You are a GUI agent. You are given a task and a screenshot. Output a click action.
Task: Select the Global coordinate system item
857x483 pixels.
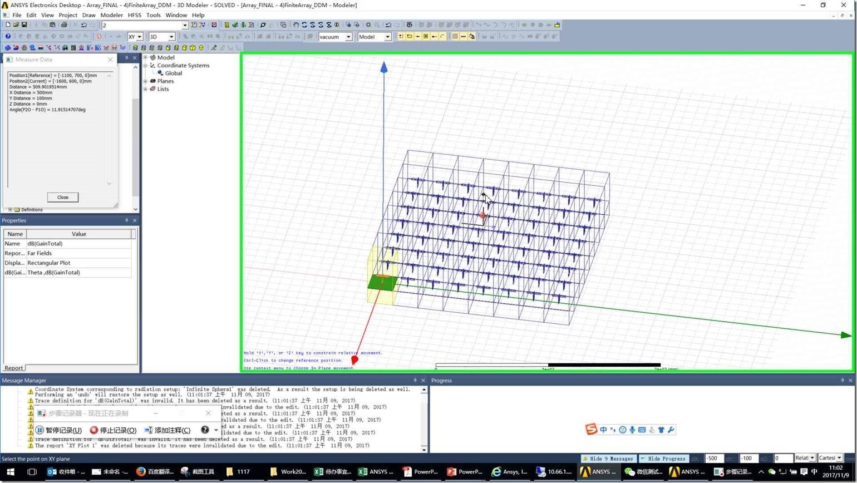click(x=173, y=73)
